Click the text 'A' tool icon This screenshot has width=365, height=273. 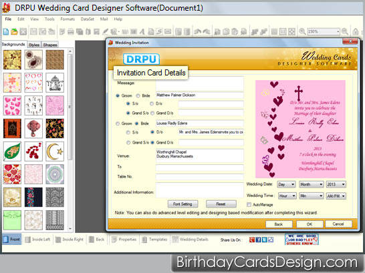click(x=142, y=31)
